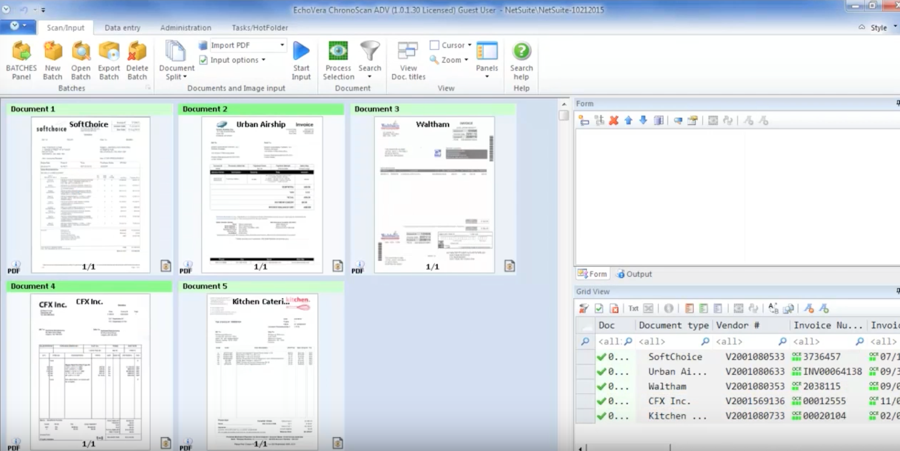
Task: Click the View Doc. titles icon
Action: 408,51
